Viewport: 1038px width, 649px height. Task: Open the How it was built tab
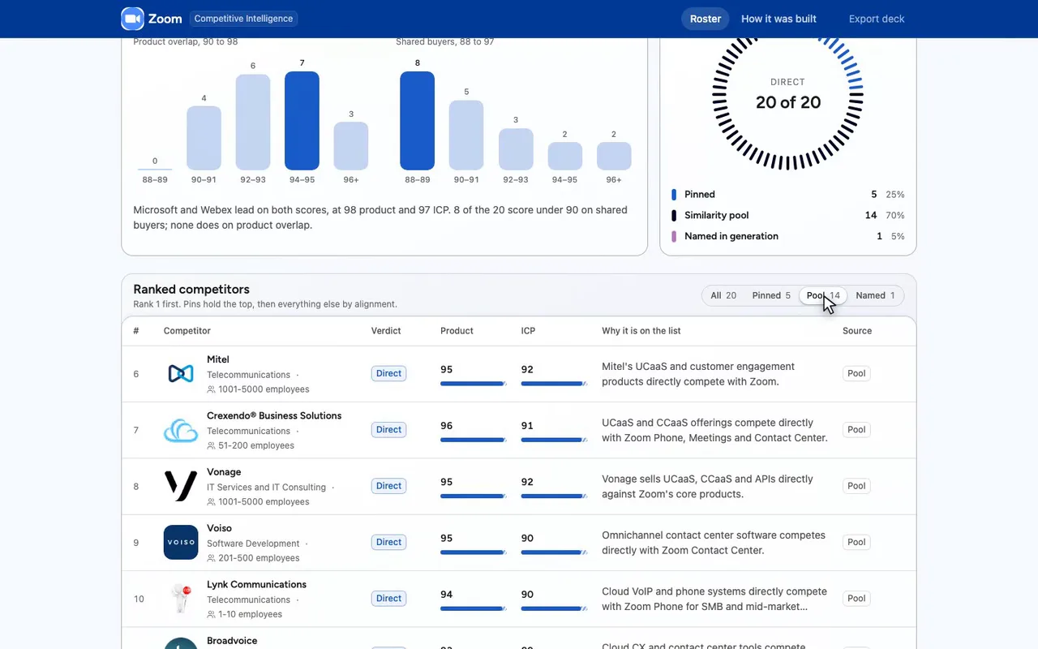(x=778, y=19)
